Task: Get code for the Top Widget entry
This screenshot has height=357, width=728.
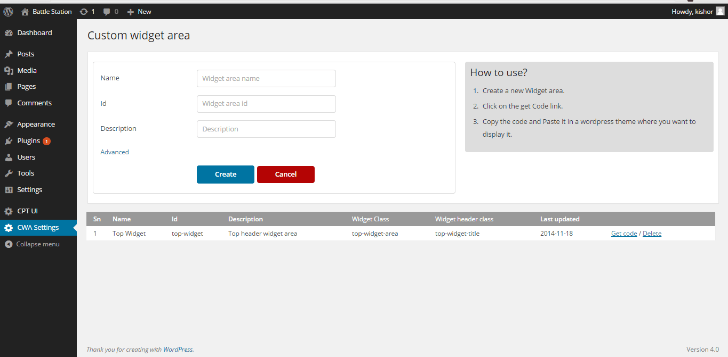Action: coord(623,233)
